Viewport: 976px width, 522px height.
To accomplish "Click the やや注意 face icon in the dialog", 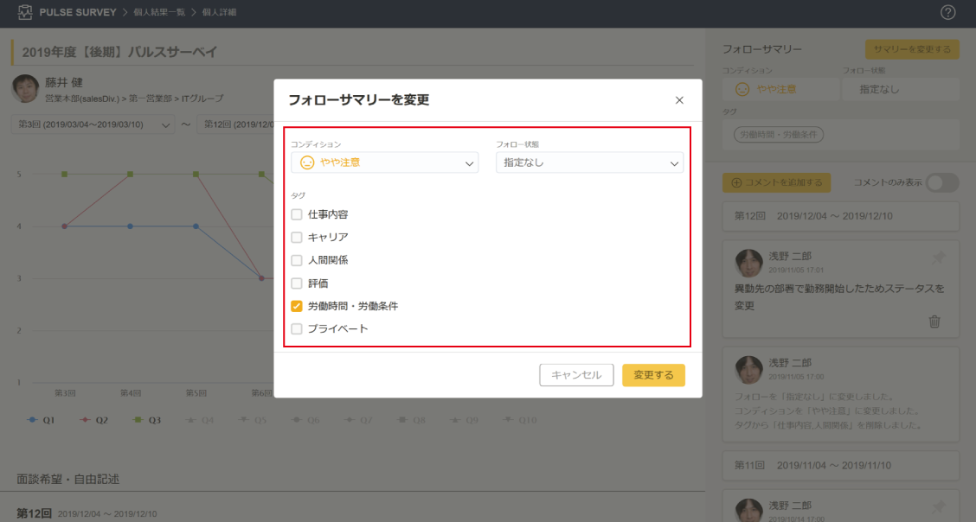I will (306, 162).
